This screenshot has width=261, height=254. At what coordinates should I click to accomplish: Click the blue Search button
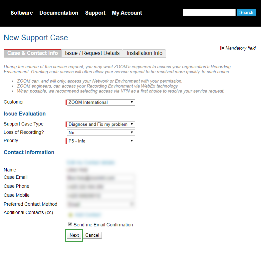point(246,12)
